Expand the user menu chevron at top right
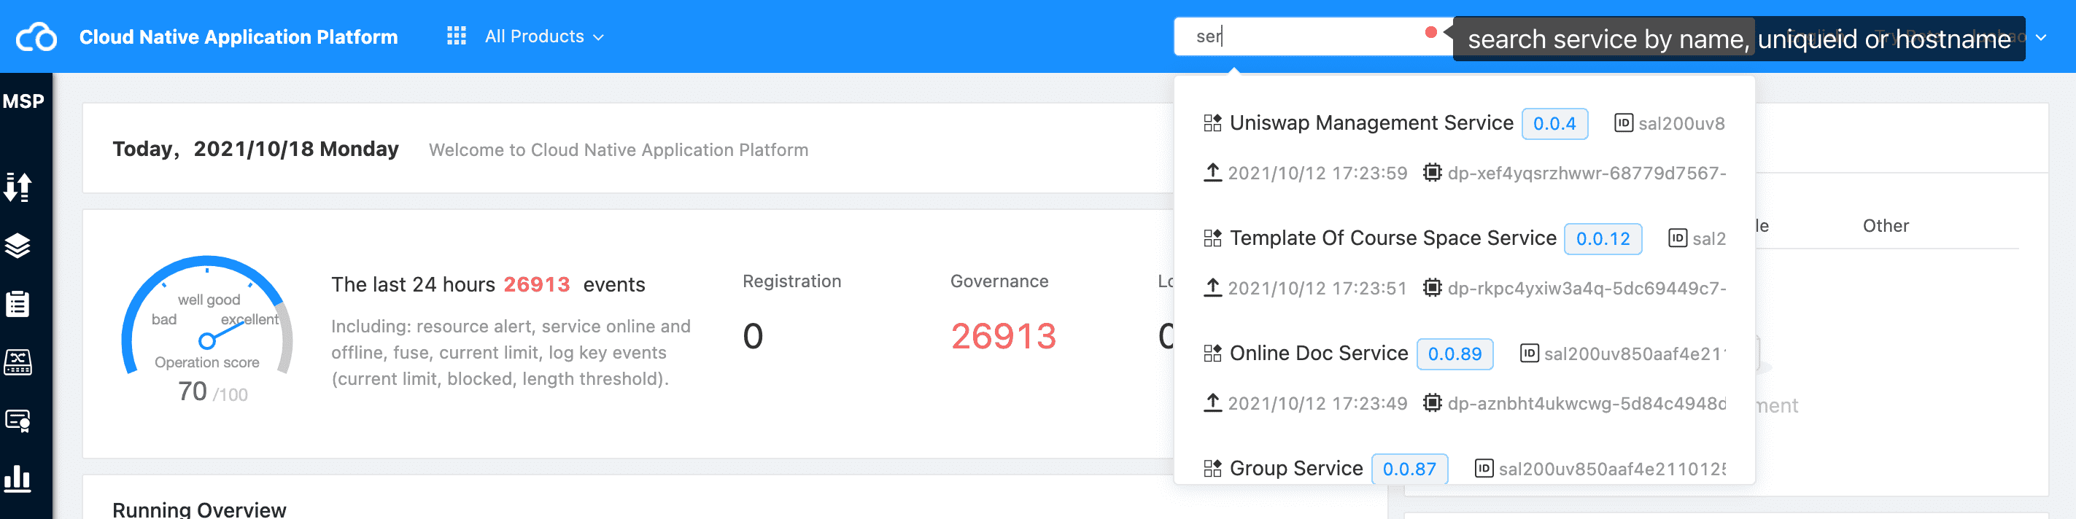 2041,37
